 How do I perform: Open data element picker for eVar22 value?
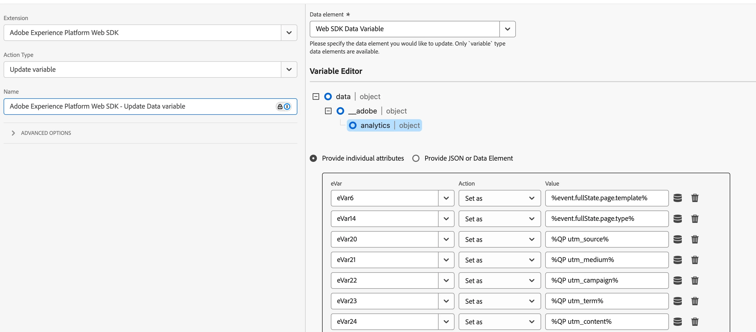pos(677,281)
